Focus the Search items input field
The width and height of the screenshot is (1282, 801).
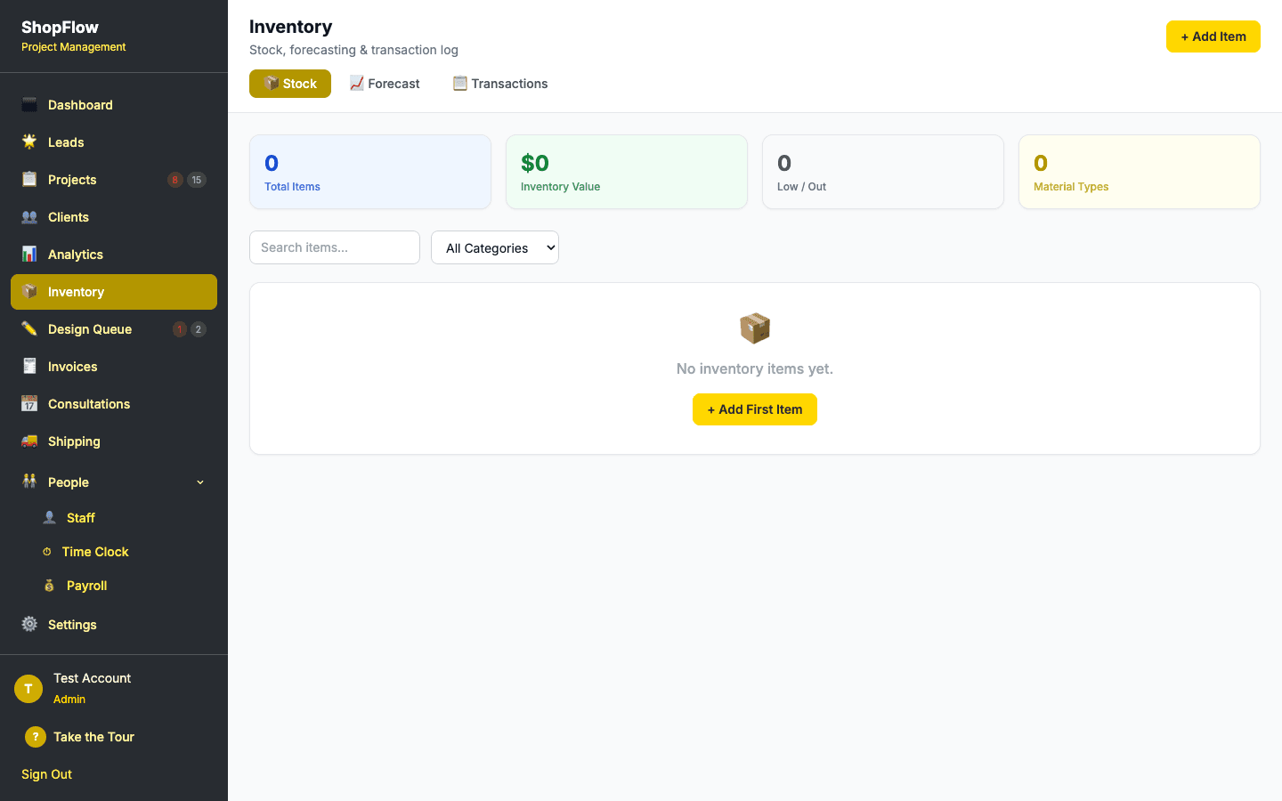tap(335, 247)
